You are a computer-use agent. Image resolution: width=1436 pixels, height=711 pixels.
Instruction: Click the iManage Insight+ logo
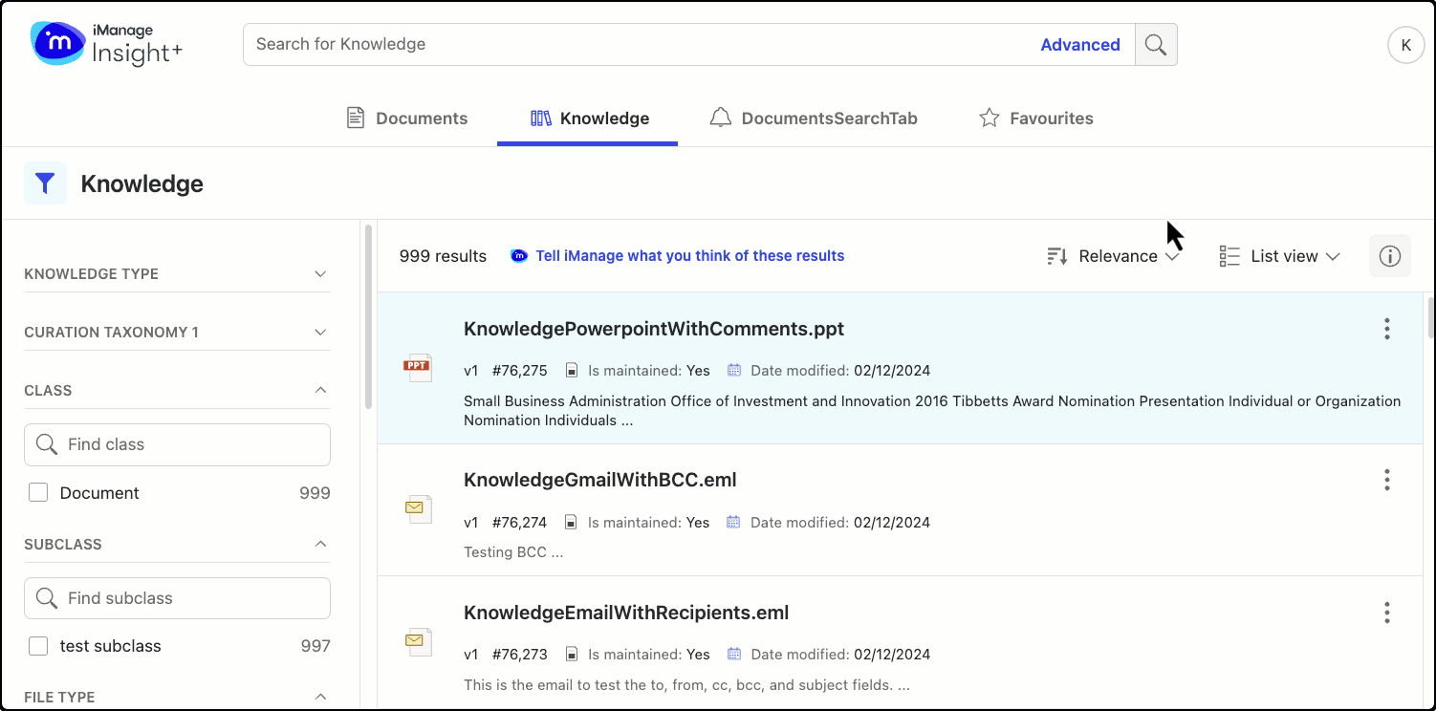pyautogui.click(x=106, y=44)
